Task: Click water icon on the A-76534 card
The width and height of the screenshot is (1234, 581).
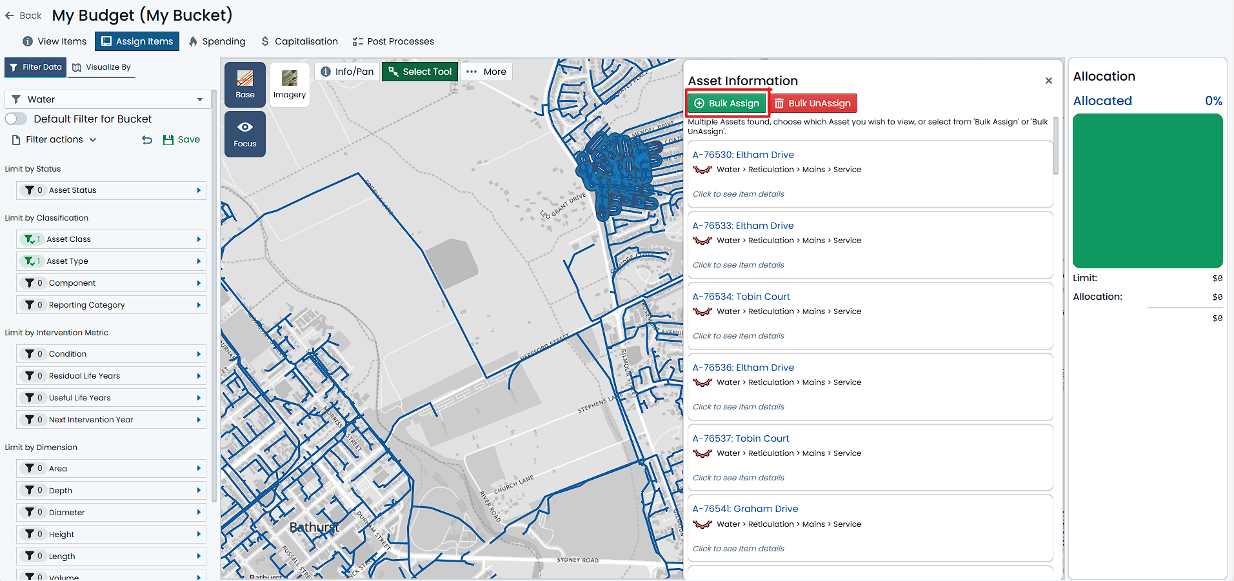Action: (702, 311)
